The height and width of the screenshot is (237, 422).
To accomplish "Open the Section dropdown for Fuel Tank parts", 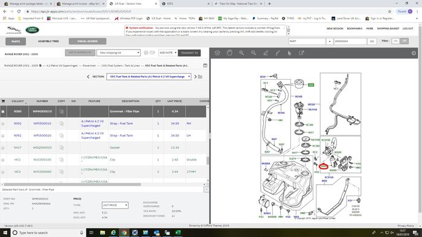I will (x=149, y=77).
